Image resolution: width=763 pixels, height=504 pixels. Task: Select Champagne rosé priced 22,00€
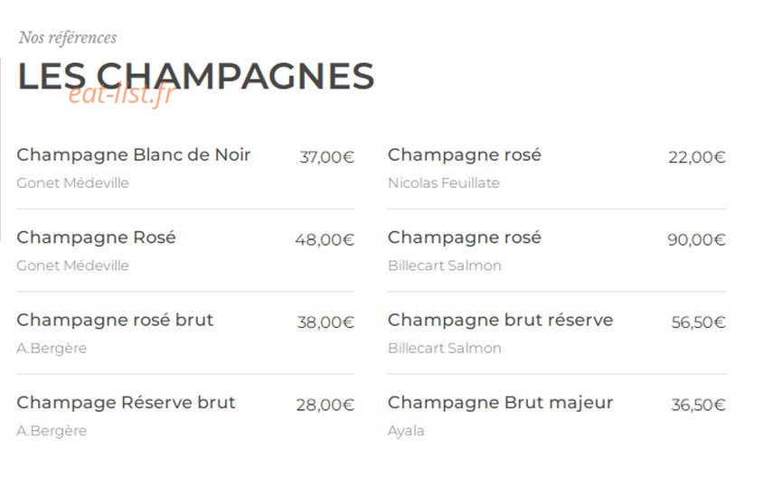pyautogui.click(x=465, y=154)
